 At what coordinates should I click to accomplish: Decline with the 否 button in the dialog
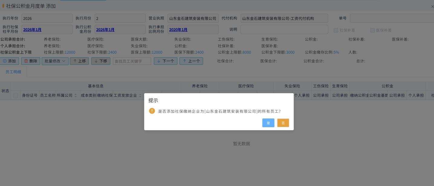[283, 123]
